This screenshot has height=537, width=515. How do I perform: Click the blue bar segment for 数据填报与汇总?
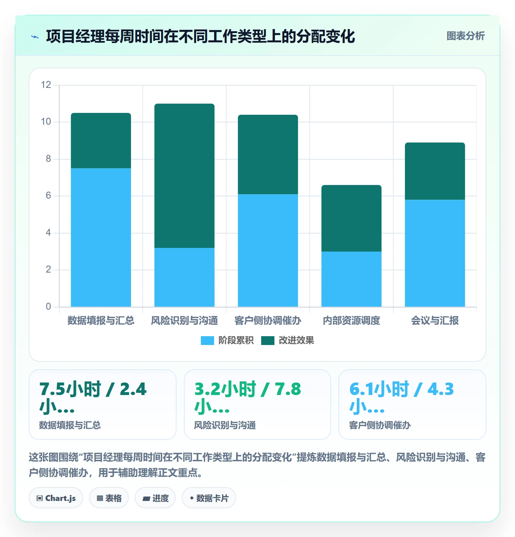101,237
